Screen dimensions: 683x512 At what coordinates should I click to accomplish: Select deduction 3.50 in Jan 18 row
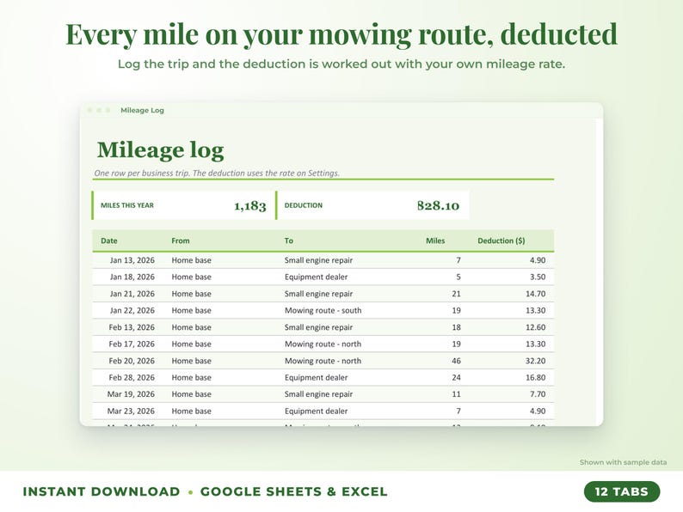click(538, 277)
